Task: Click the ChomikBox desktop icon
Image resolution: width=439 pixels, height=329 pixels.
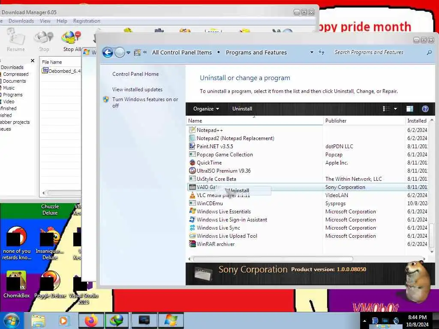Action: [x=16, y=284]
